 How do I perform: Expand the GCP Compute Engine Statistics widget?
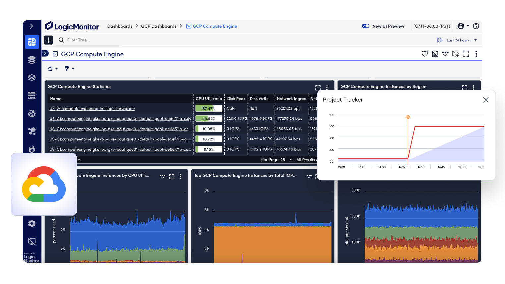click(318, 87)
